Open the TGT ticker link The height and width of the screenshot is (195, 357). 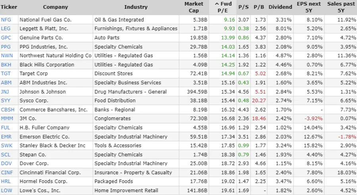point(6,74)
